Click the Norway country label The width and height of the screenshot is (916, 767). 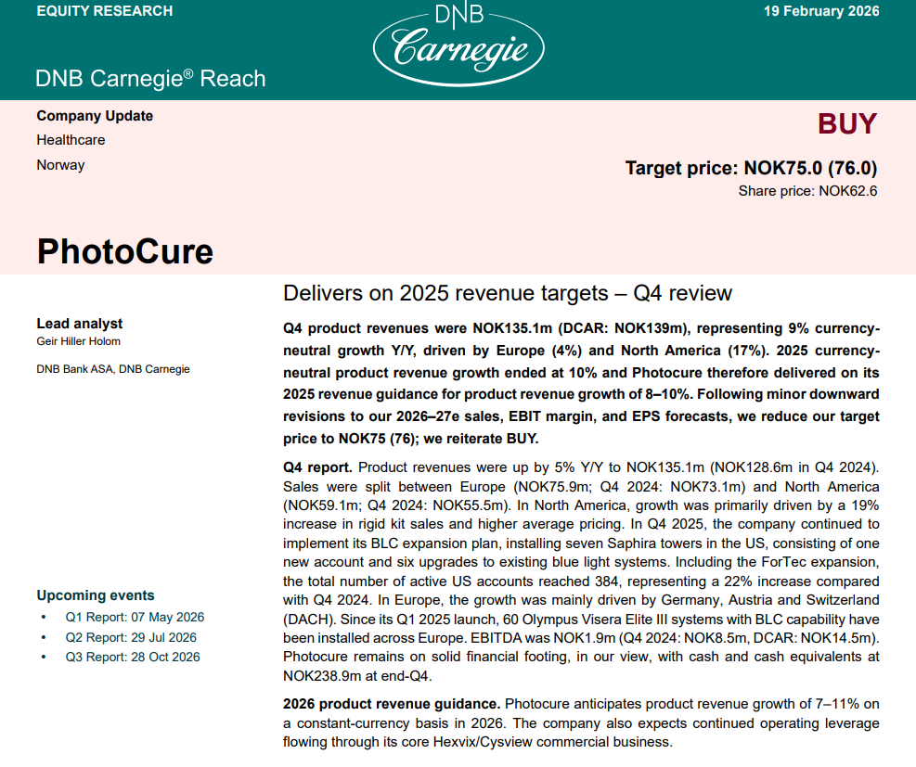point(60,165)
